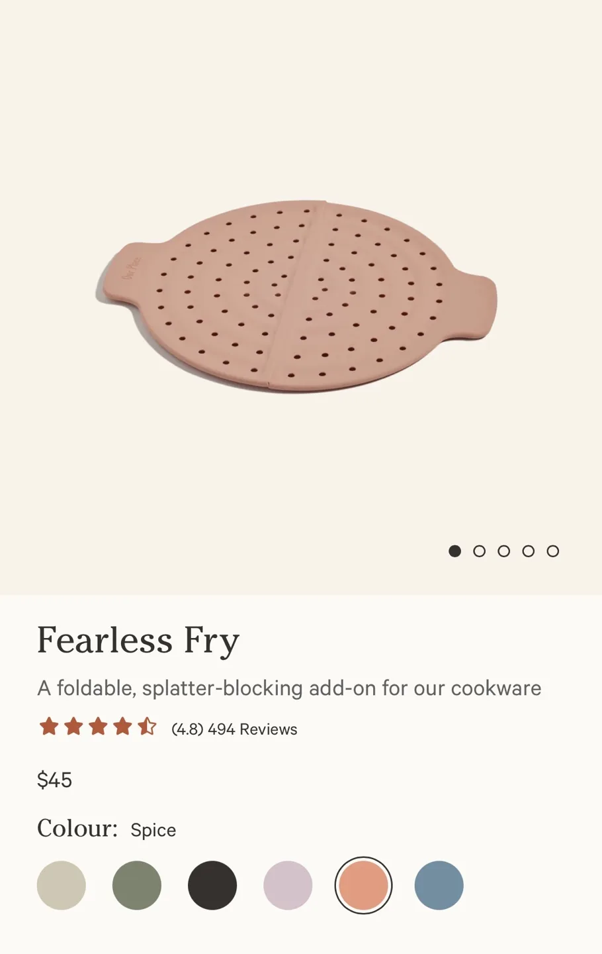The height and width of the screenshot is (954, 602).
Task: Select the lavender colour swatch
Action: (288, 885)
